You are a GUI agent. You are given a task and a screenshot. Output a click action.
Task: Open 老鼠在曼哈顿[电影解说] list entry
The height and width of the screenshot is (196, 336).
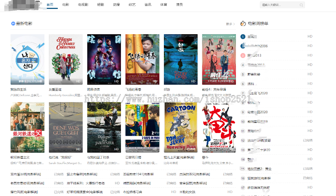click(27, 183)
